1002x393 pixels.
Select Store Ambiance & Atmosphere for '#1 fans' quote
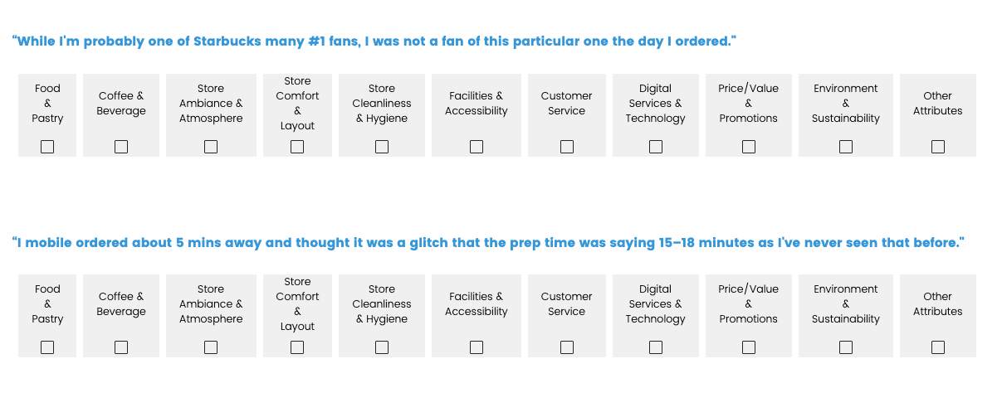211,147
